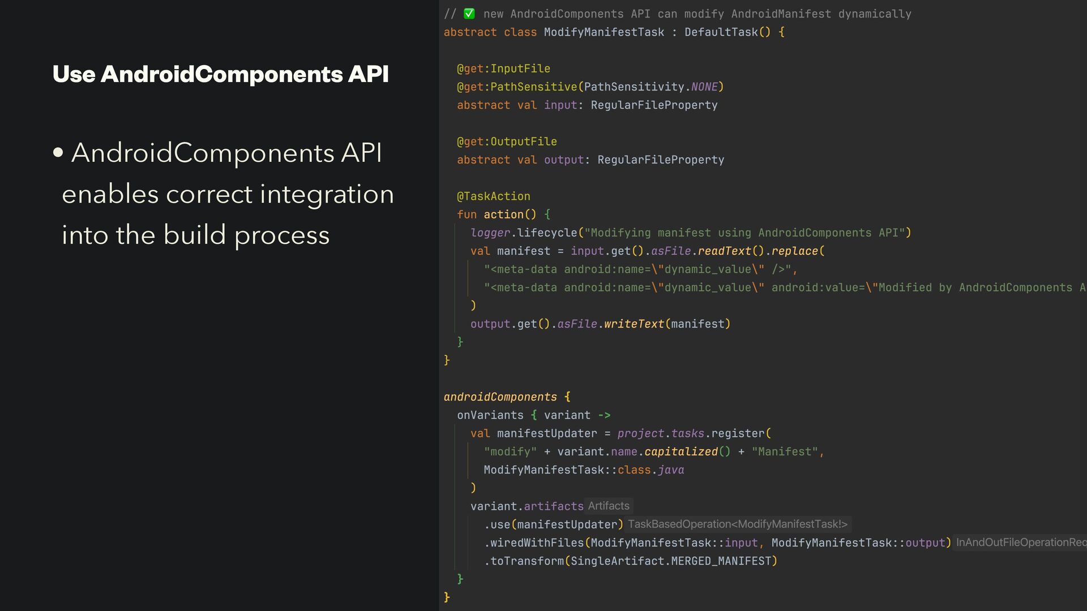Click the '.wiredWithFiles(' call line

pos(717,543)
